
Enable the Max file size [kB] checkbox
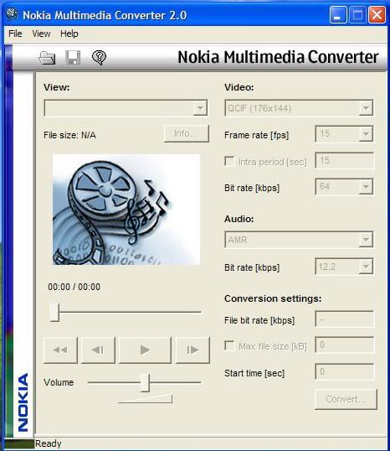[x=229, y=345]
